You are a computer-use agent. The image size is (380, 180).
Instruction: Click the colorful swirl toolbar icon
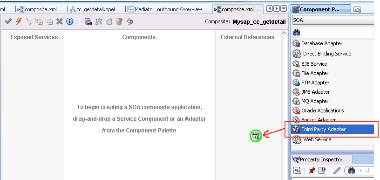[129, 21]
